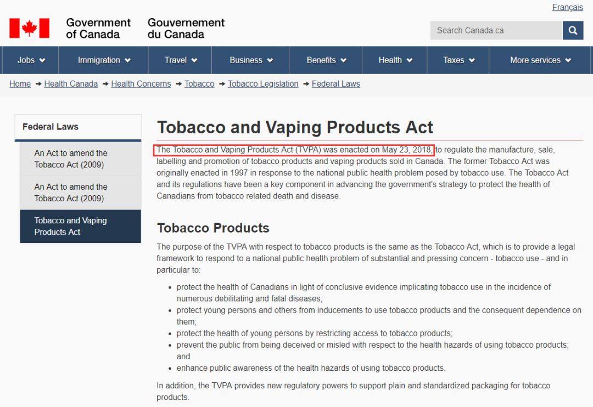Open first An Act to amend sidebar item
The image size is (593, 407).
point(81,159)
